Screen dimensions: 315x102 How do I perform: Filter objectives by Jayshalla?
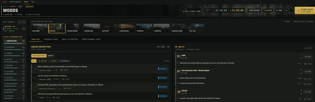point(65,61)
